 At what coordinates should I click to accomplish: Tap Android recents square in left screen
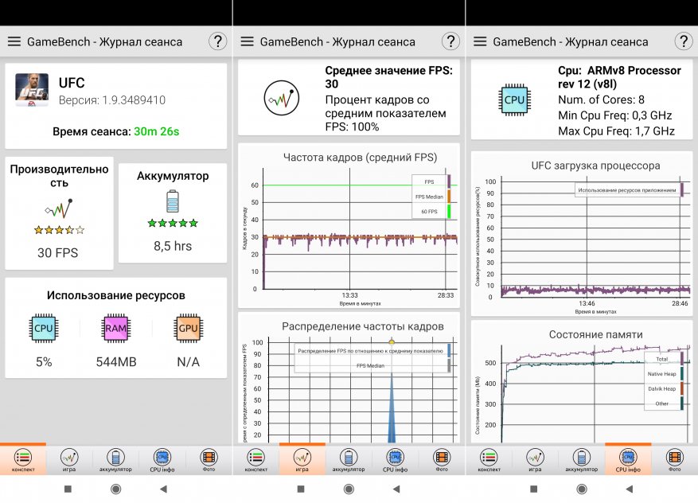tap(68, 489)
